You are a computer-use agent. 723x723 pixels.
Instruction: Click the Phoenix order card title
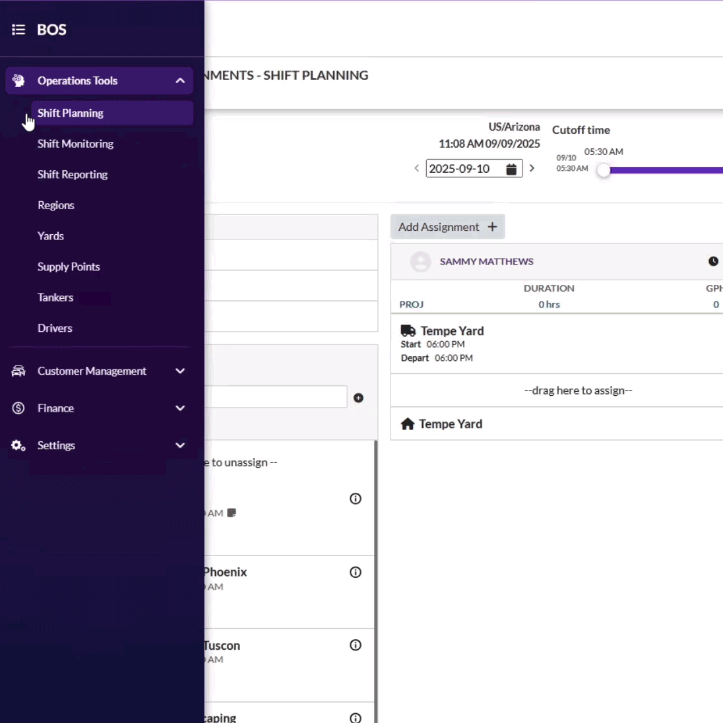226,572
